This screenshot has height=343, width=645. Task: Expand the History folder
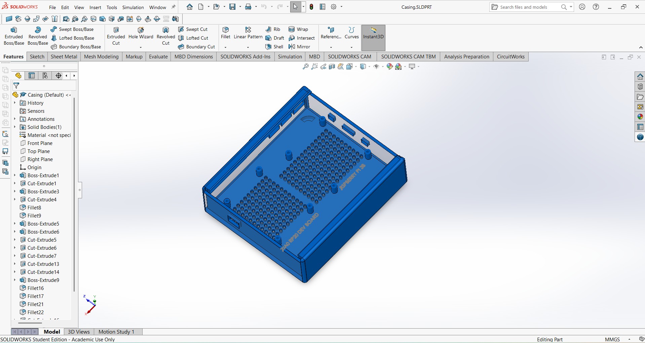(15, 103)
